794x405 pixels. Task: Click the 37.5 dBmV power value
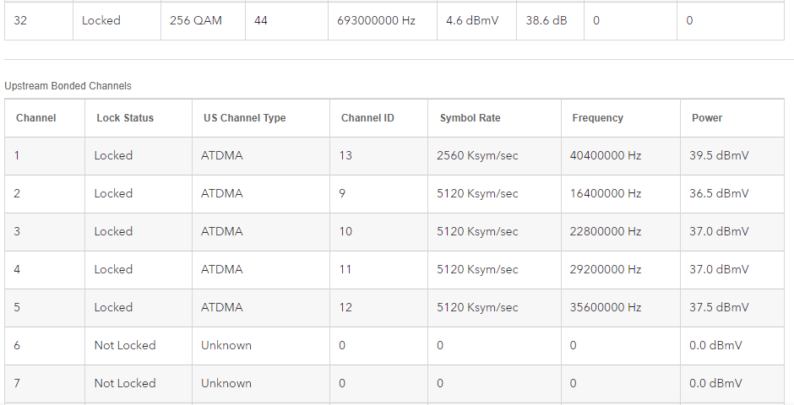pos(719,308)
